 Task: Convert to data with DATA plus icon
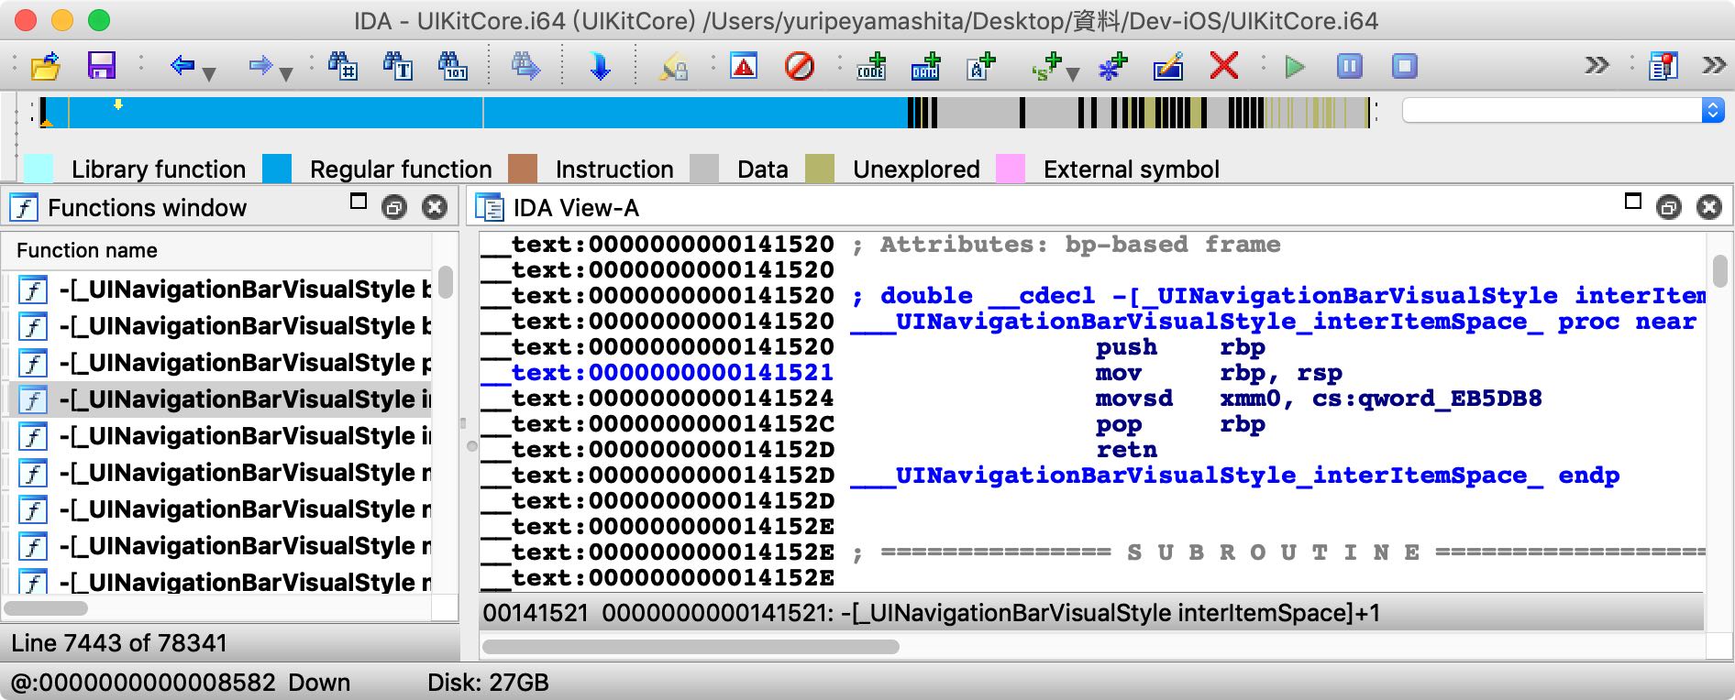pos(926,67)
